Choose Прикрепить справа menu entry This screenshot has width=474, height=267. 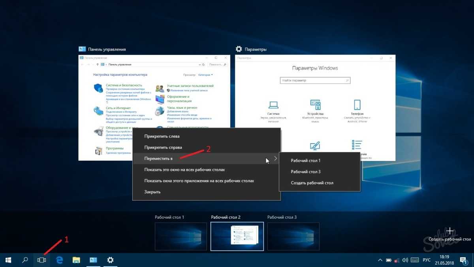163,148
